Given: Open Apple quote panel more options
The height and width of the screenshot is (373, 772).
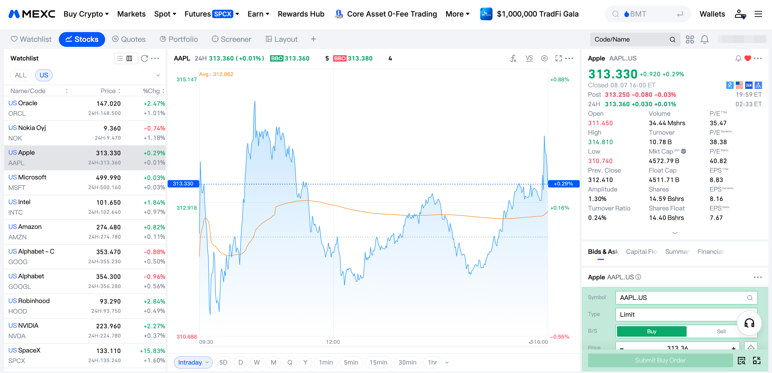Looking at the screenshot, I should 758,58.
